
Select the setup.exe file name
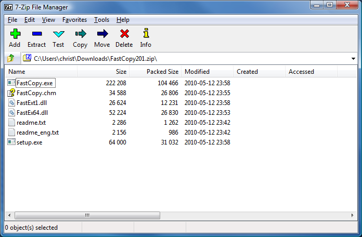[x=29, y=142]
